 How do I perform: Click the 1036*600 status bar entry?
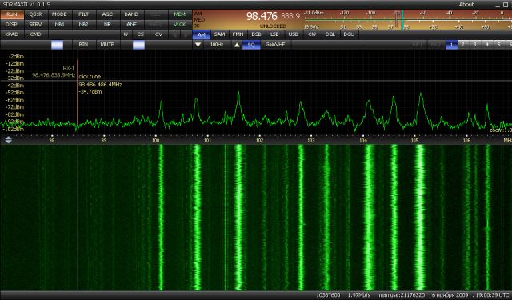(328, 295)
